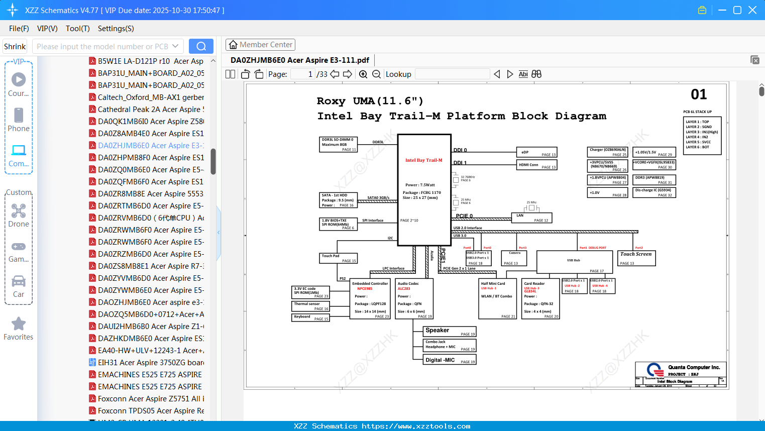Click the binoculars search icon

(x=536, y=74)
